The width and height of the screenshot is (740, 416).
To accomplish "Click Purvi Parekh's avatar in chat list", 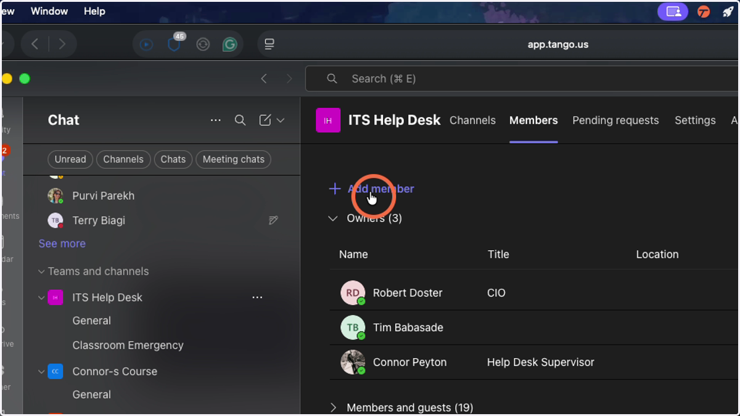I will point(55,196).
